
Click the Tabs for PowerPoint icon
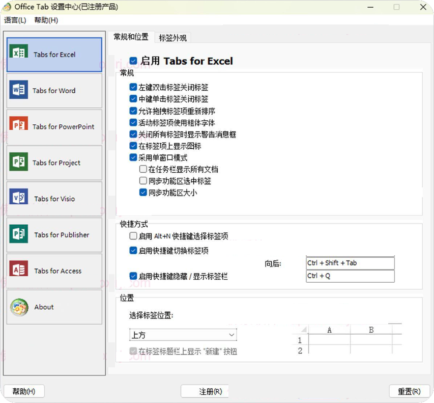[19, 126]
